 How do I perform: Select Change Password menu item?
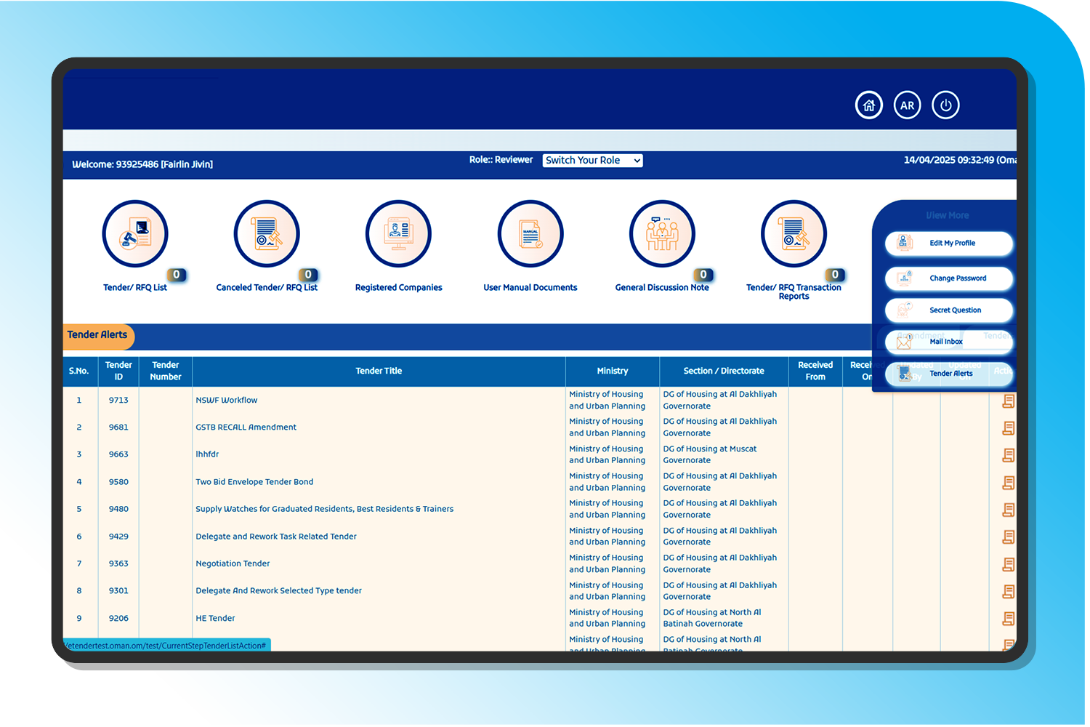(x=948, y=278)
